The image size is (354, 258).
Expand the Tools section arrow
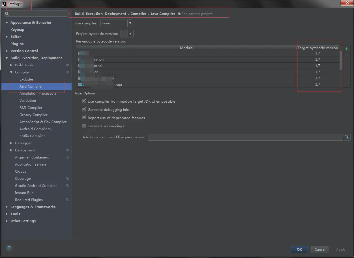7,214
